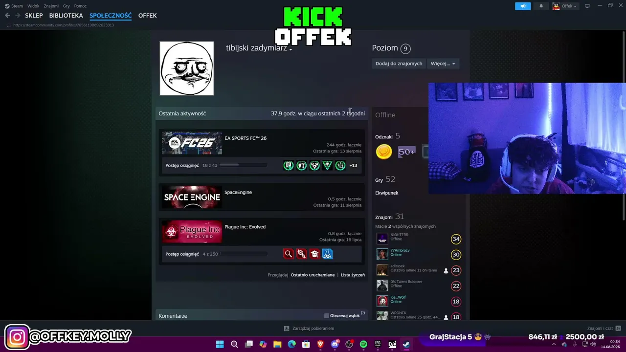Open Plague Inc second red achievement icon
The width and height of the screenshot is (626, 352).
302,254
